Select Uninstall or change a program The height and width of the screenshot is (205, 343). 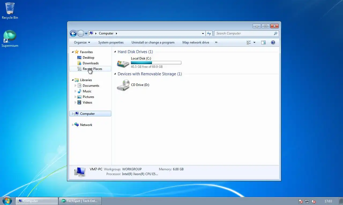click(153, 42)
